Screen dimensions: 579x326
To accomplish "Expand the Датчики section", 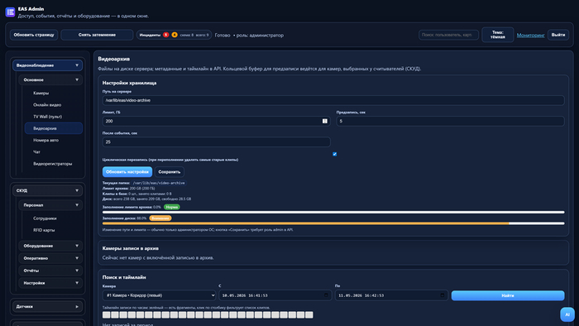I will point(48,306).
